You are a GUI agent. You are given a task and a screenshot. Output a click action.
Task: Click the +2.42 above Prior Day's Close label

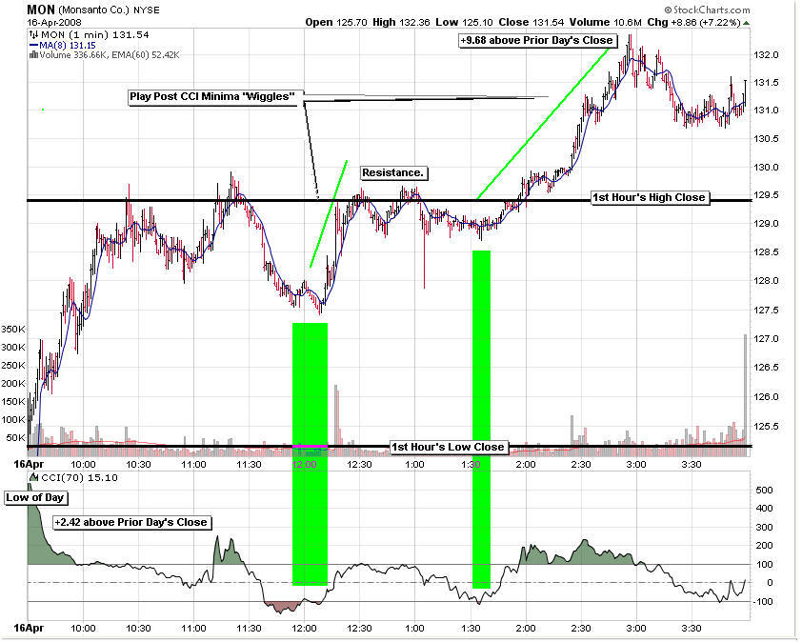tap(131, 522)
